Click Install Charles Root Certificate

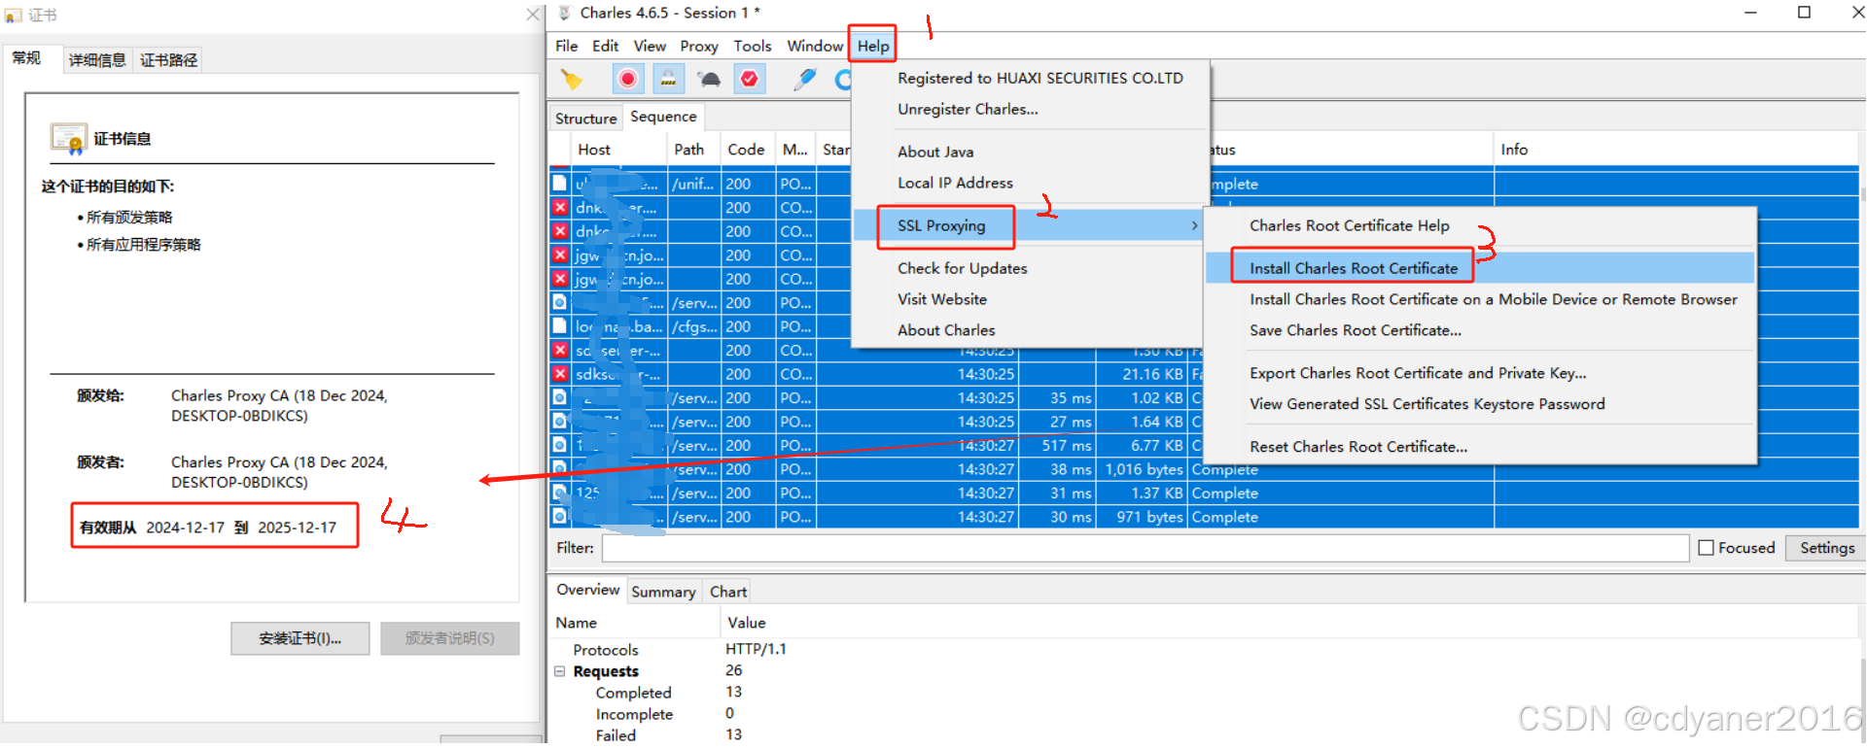1354,268
